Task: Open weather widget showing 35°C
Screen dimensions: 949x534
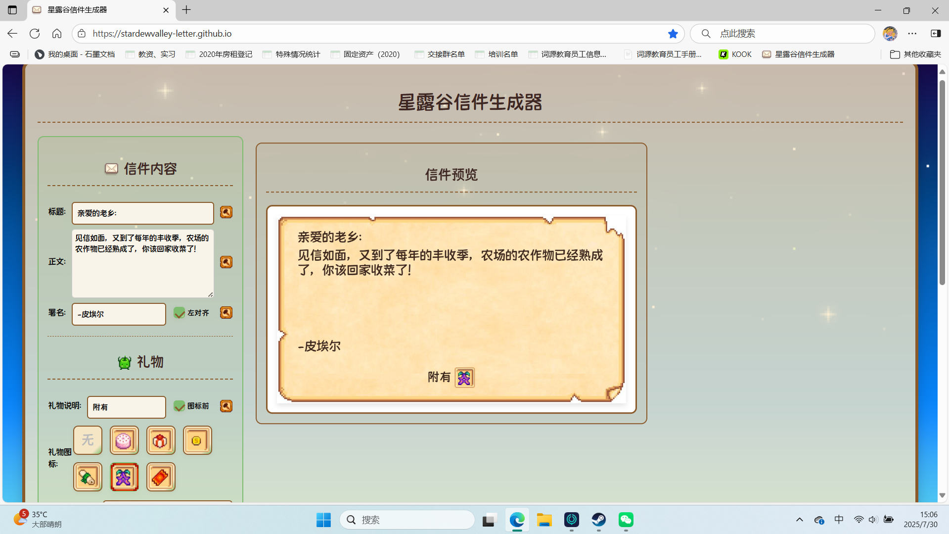Action: pyautogui.click(x=39, y=519)
